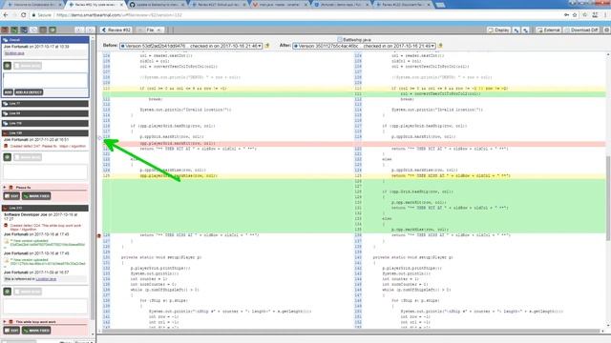
Task: Click the red first filter icon in chat toolbar
Action: coord(5,30)
